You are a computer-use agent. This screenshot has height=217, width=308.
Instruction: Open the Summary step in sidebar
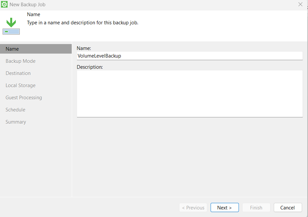tap(16, 122)
